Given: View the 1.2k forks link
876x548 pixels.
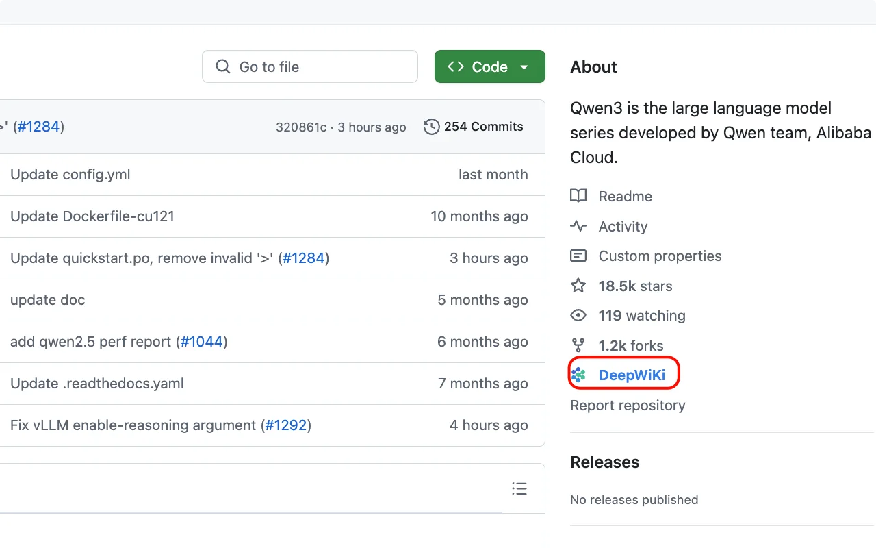Looking at the screenshot, I should [630, 345].
